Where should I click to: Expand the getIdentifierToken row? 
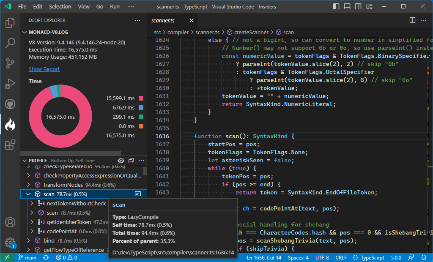pos(32,222)
